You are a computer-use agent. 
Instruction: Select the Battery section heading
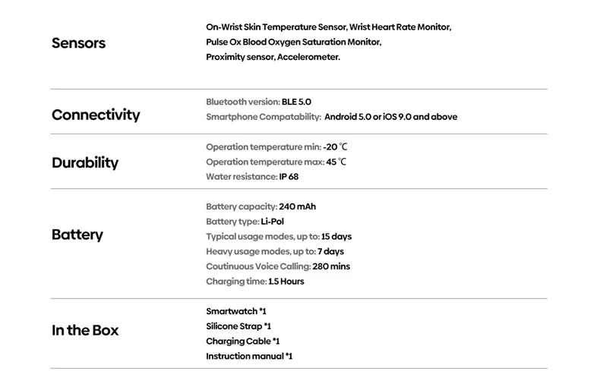coord(77,234)
